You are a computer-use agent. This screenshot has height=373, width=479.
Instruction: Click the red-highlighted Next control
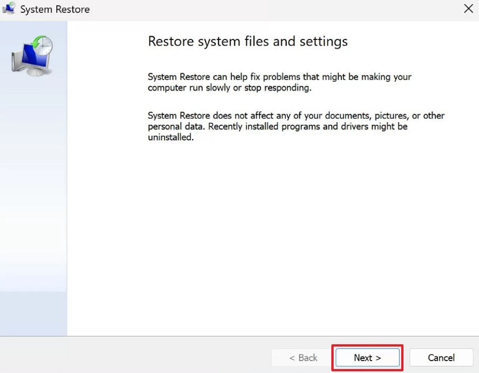click(367, 358)
